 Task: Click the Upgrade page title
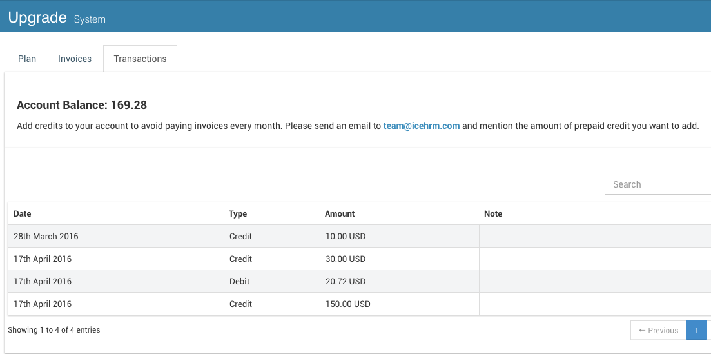37,17
